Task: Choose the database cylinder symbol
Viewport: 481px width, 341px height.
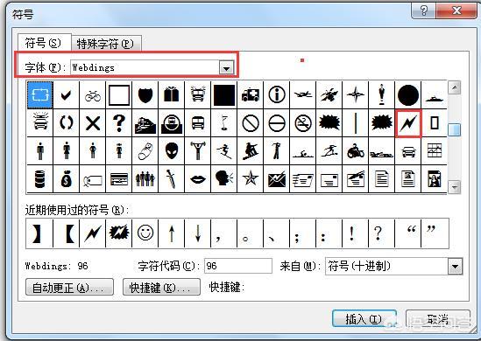Action: coord(40,179)
